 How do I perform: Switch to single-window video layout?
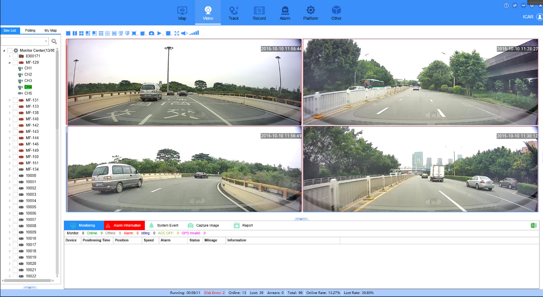[x=68, y=33]
